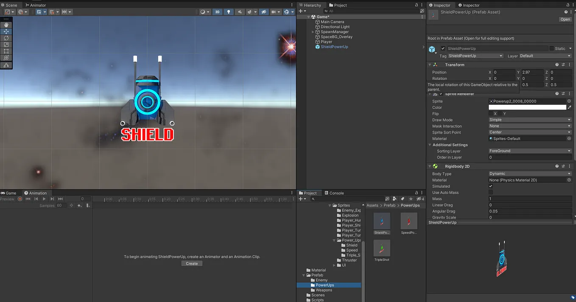This screenshot has width=576, height=302.
Task: Click the Create button to make an Animator
Action: click(191, 263)
